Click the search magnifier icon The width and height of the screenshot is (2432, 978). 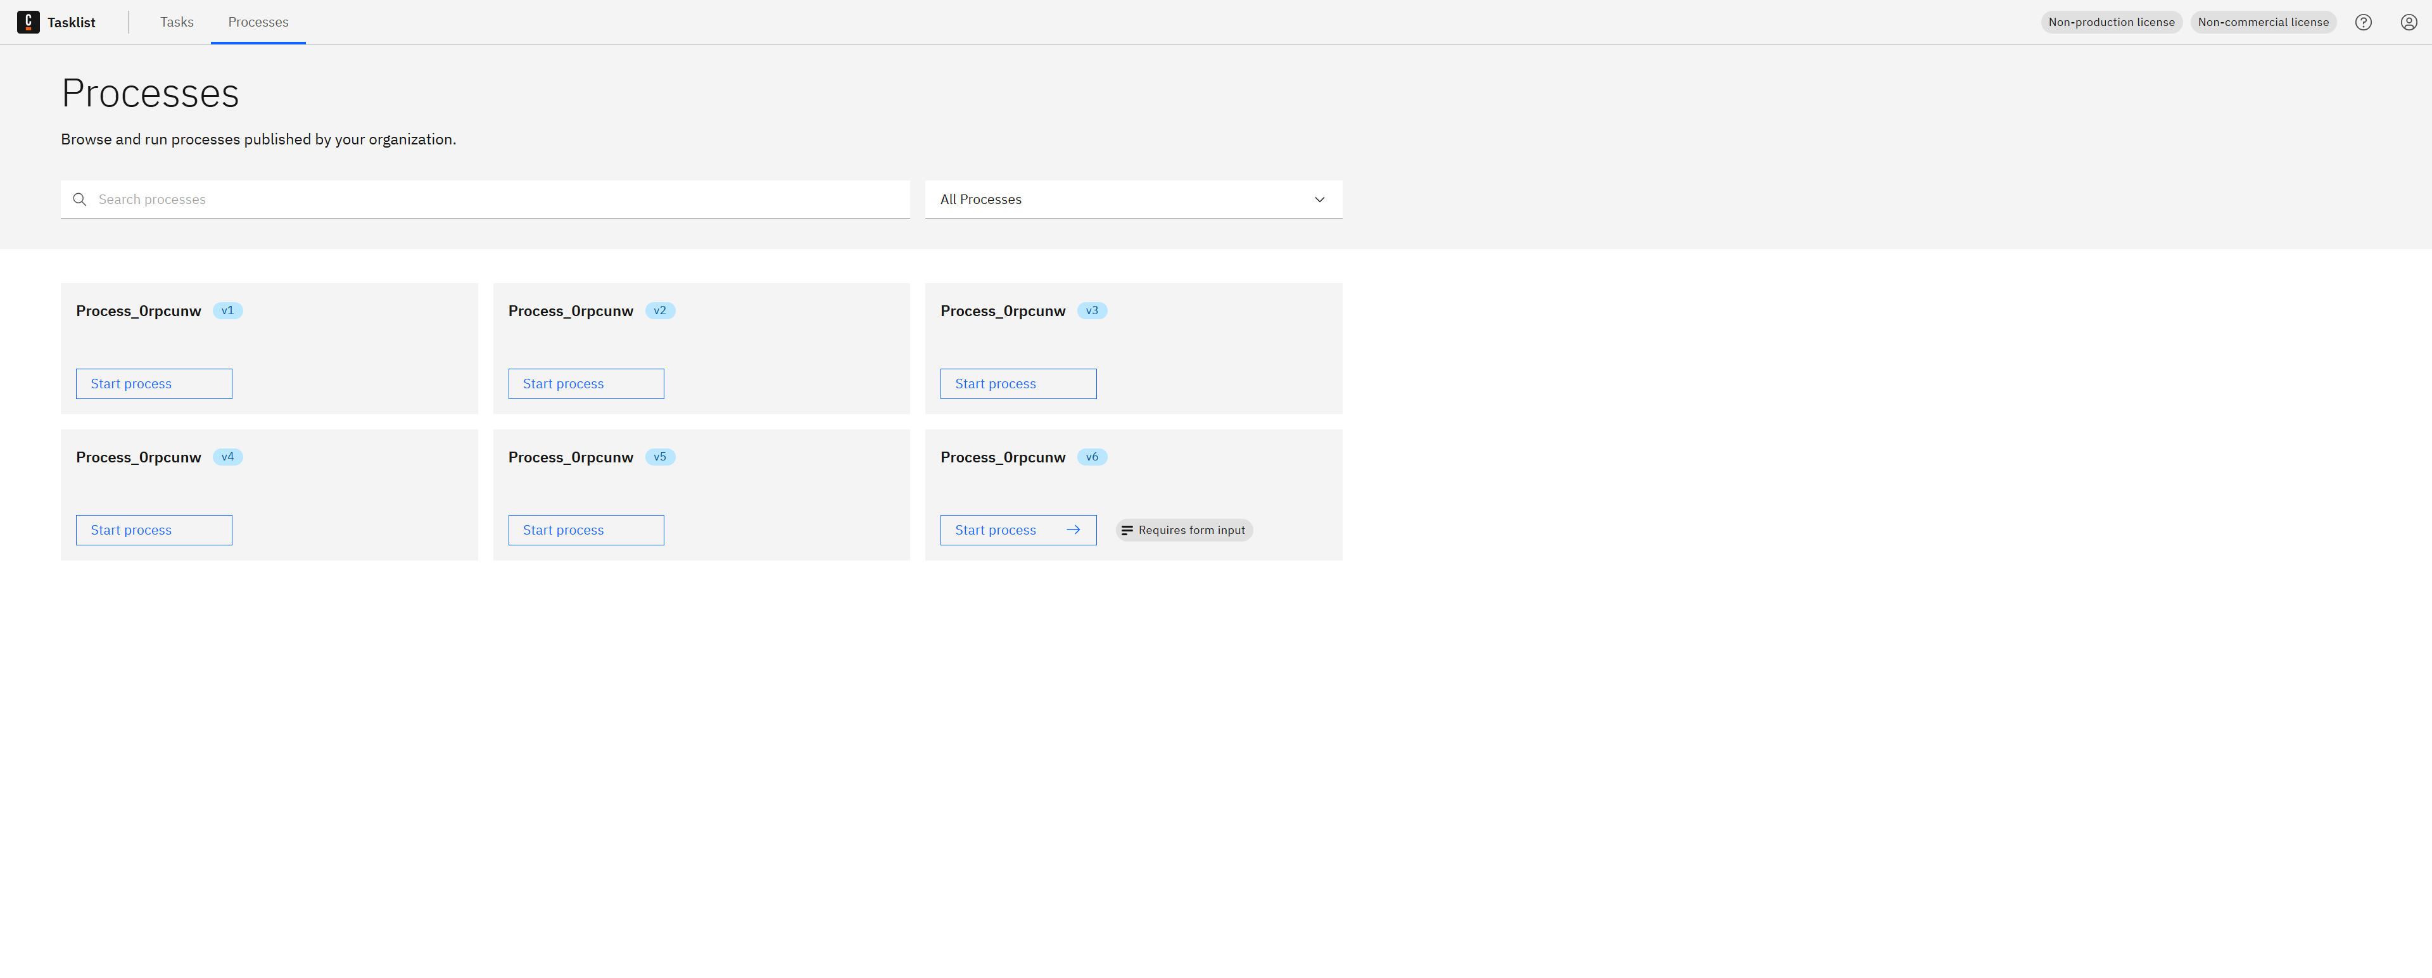coord(79,199)
